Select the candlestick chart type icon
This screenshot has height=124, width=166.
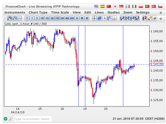[9, 18]
